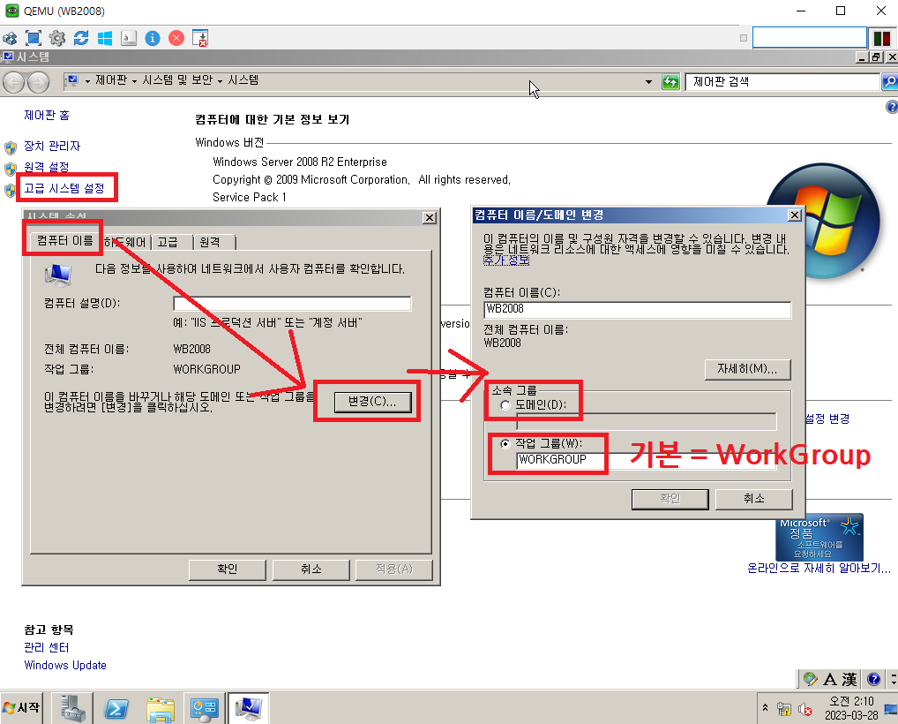Click the 컴퓨터 설명 text field
This screenshot has width=898, height=724.
[x=292, y=303]
